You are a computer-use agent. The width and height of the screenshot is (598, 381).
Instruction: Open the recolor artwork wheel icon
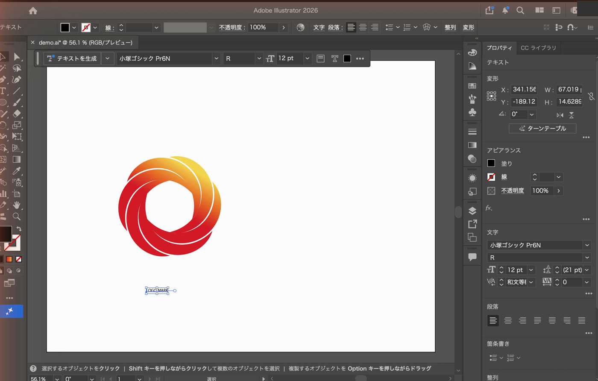301,27
